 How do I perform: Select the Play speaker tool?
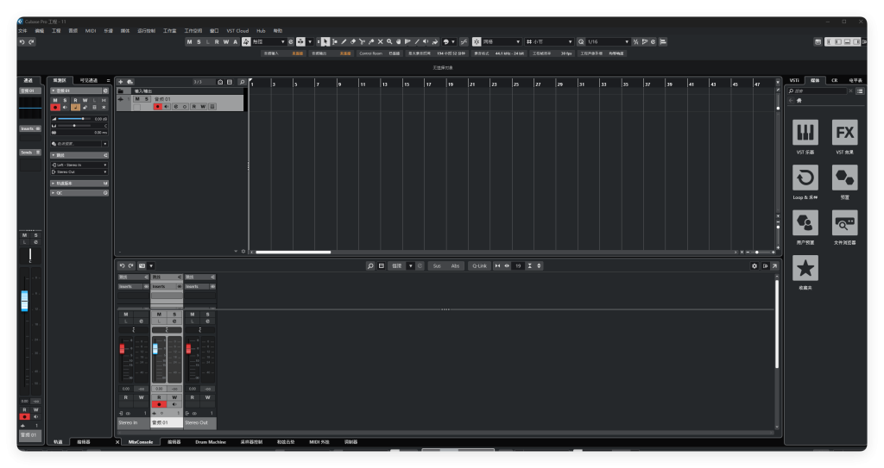426,41
